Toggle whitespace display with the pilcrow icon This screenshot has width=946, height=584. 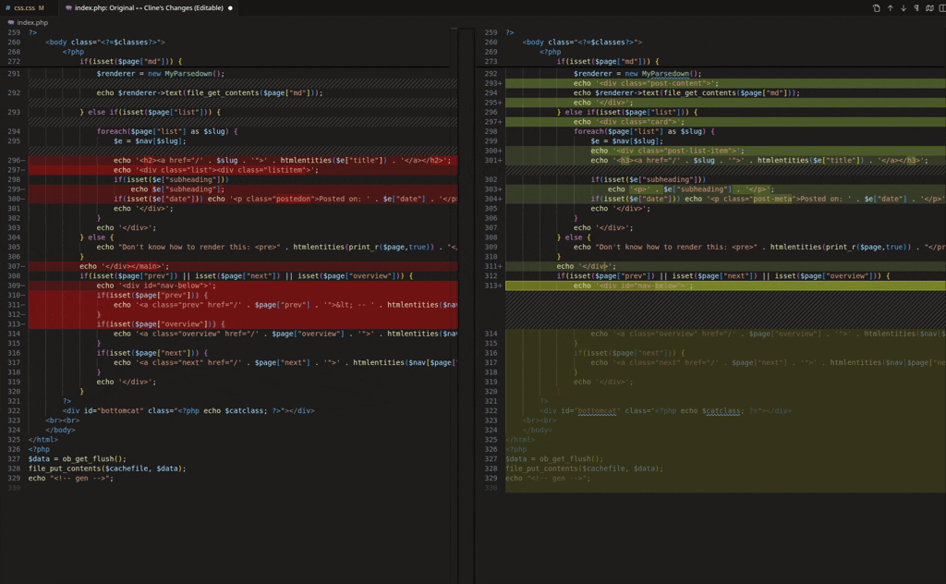(x=916, y=8)
